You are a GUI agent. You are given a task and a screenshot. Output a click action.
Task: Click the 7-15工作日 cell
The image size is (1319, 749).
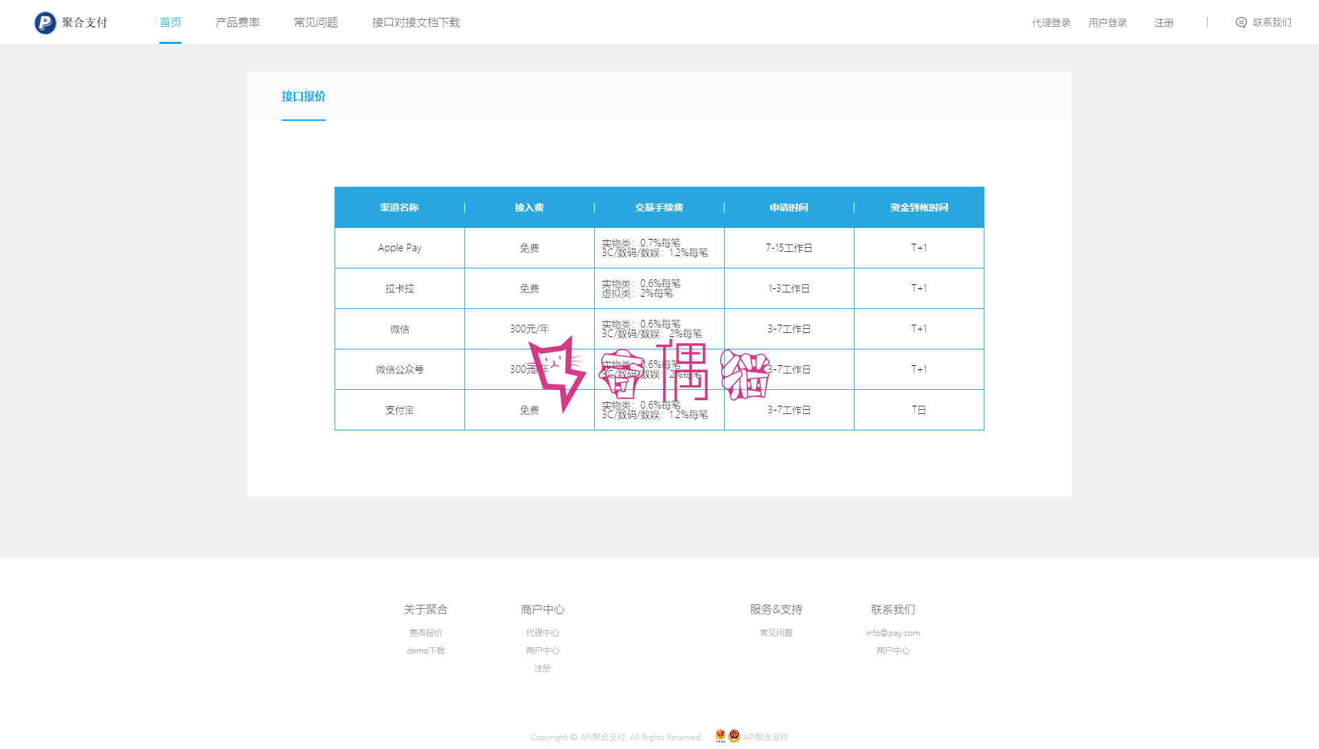point(789,248)
